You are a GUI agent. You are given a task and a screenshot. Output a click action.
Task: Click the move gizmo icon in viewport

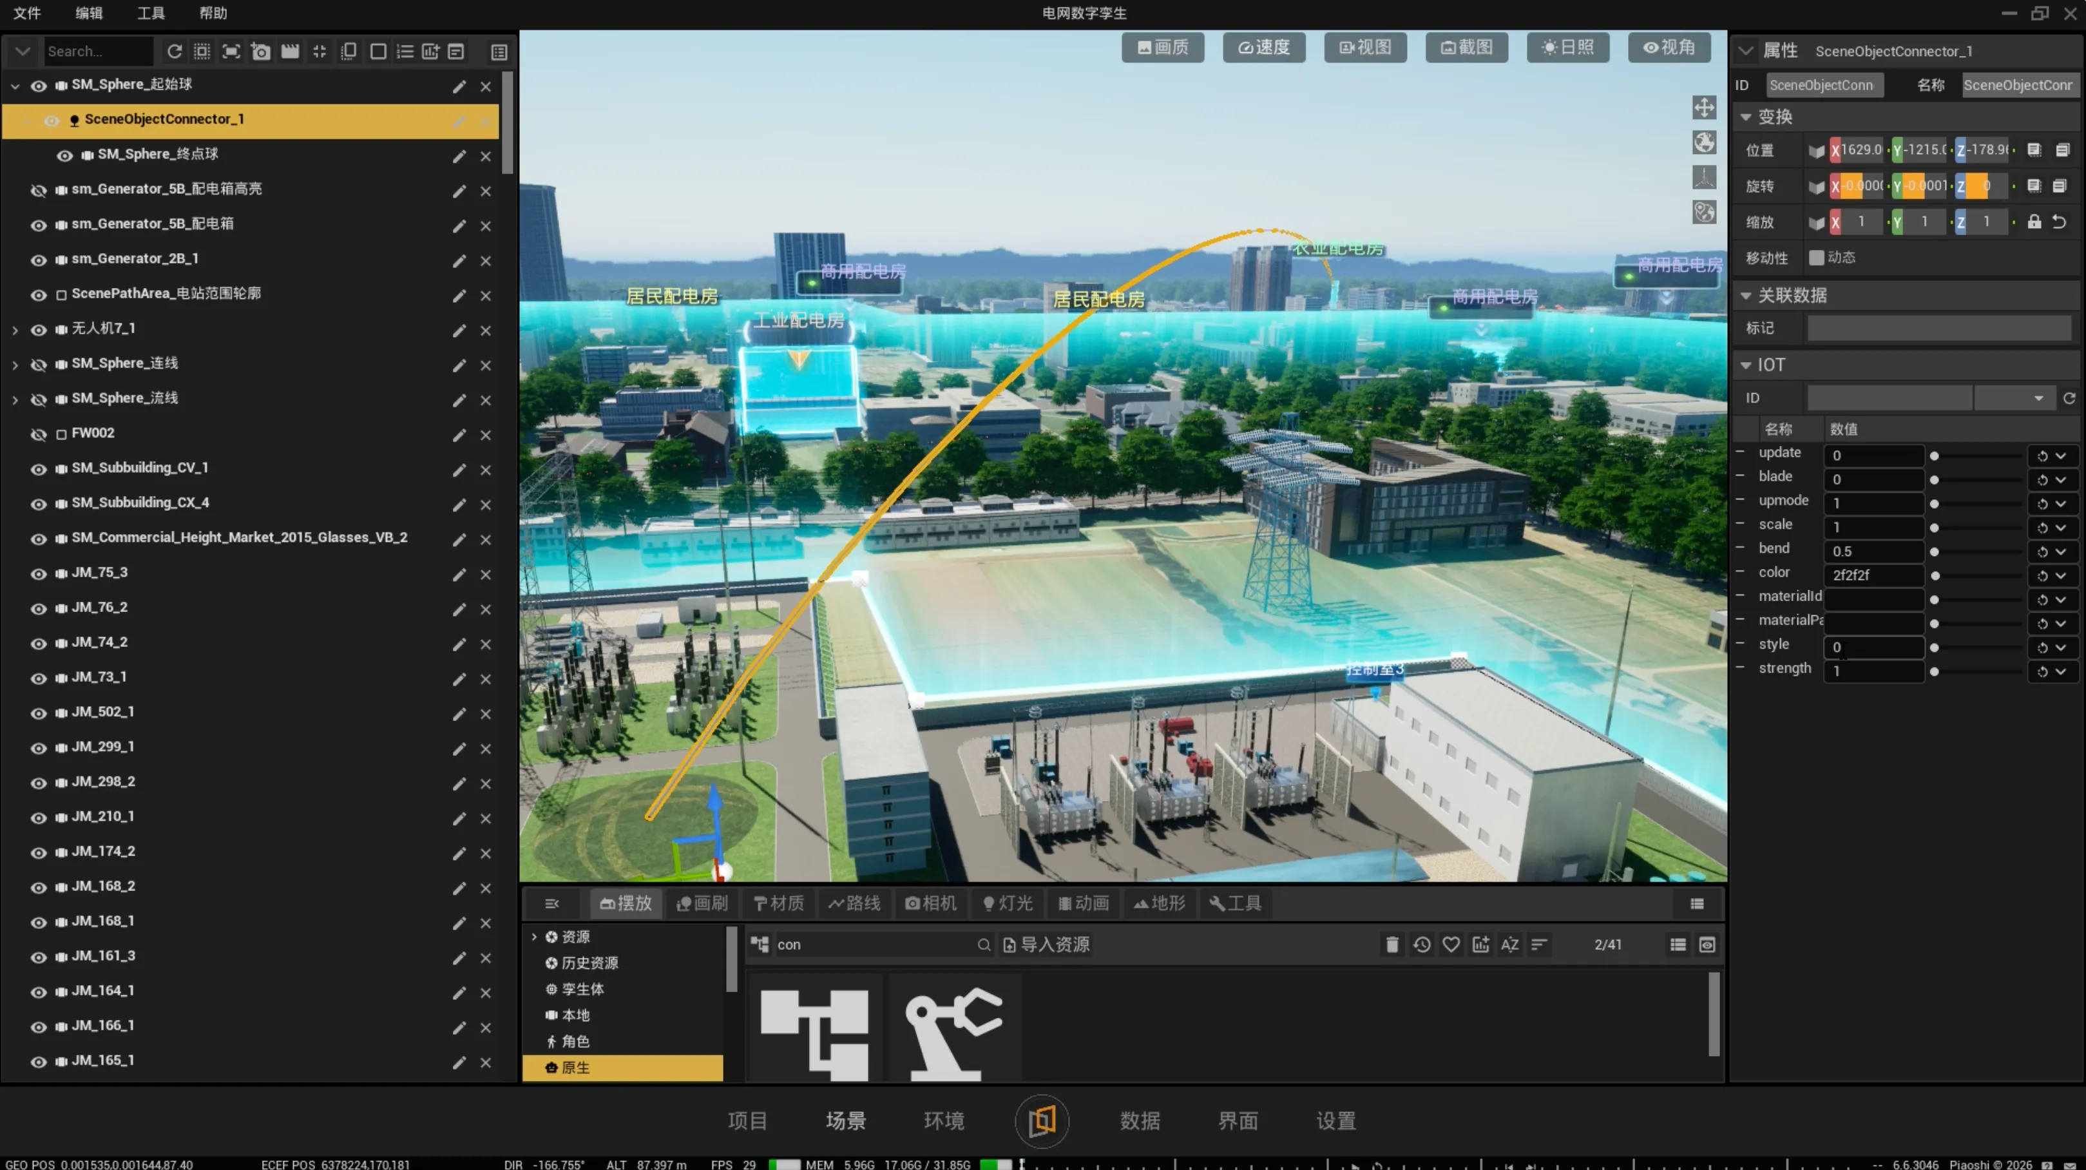pyautogui.click(x=1704, y=107)
